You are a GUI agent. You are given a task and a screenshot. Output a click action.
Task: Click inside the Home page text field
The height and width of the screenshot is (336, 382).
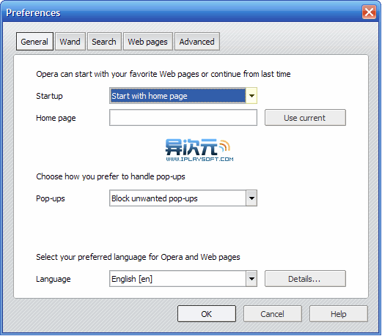click(183, 118)
